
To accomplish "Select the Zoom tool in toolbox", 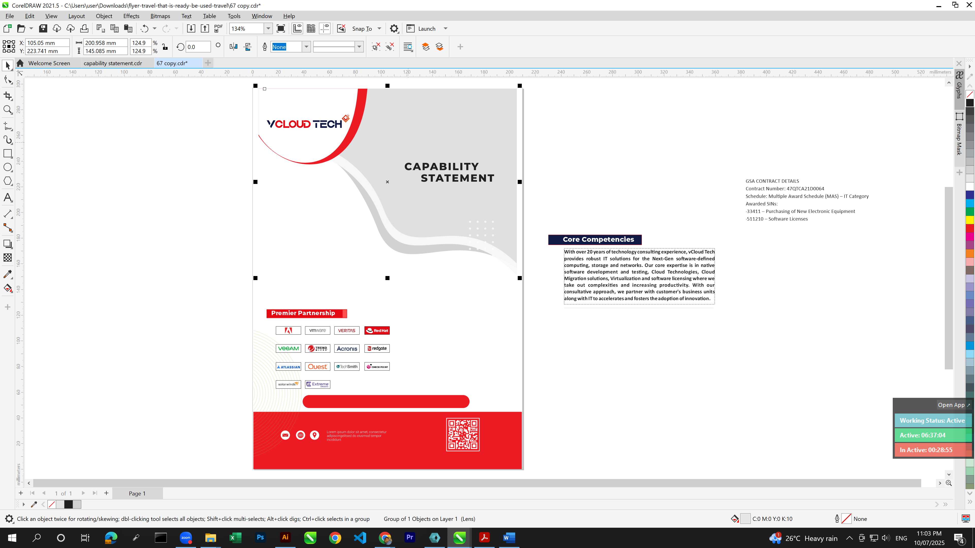I will coord(8,110).
